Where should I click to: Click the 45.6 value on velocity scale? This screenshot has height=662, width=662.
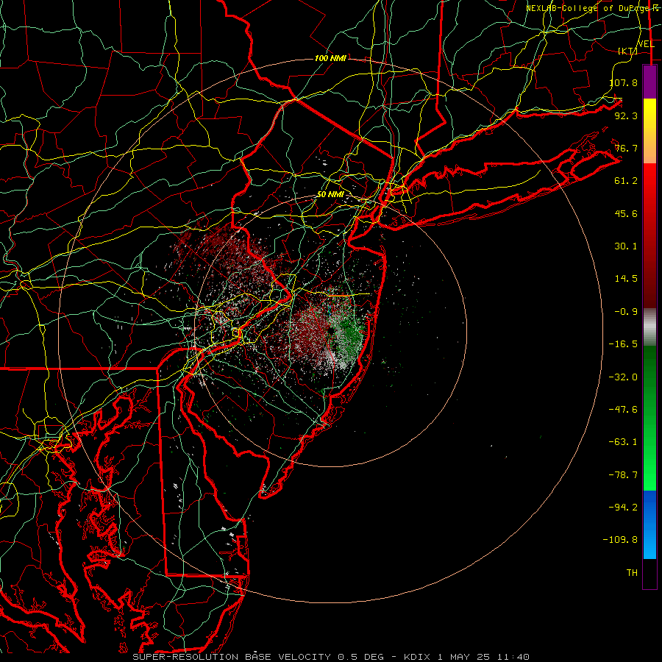[626, 213]
